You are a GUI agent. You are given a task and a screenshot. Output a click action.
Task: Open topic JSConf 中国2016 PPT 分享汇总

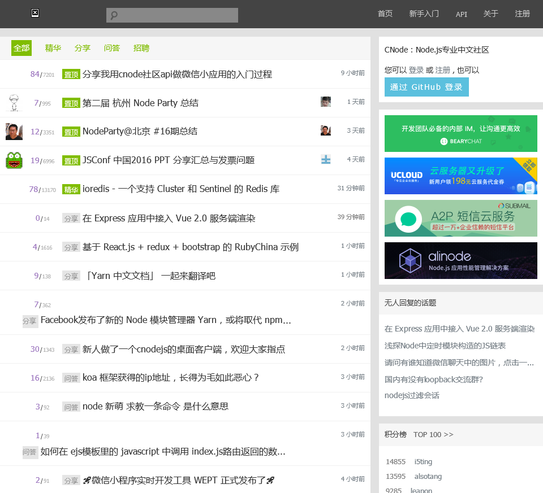click(x=169, y=160)
